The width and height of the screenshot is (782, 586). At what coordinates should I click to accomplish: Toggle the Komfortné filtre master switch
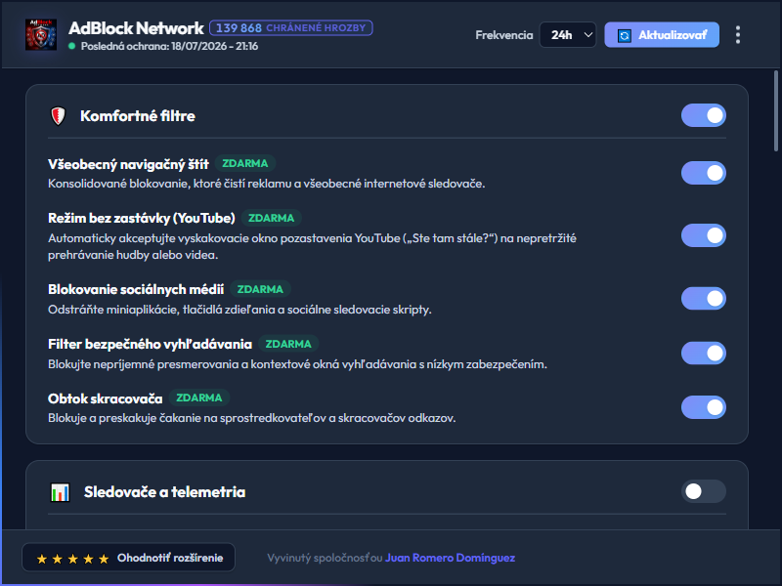tap(703, 115)
